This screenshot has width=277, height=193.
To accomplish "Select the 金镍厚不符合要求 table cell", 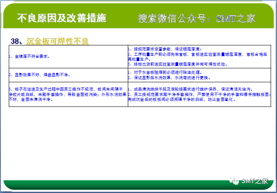I will pos(33,56).
